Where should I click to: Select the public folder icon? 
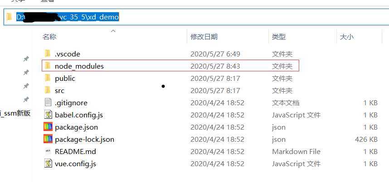pyautogui.click(x=48, y=78)
